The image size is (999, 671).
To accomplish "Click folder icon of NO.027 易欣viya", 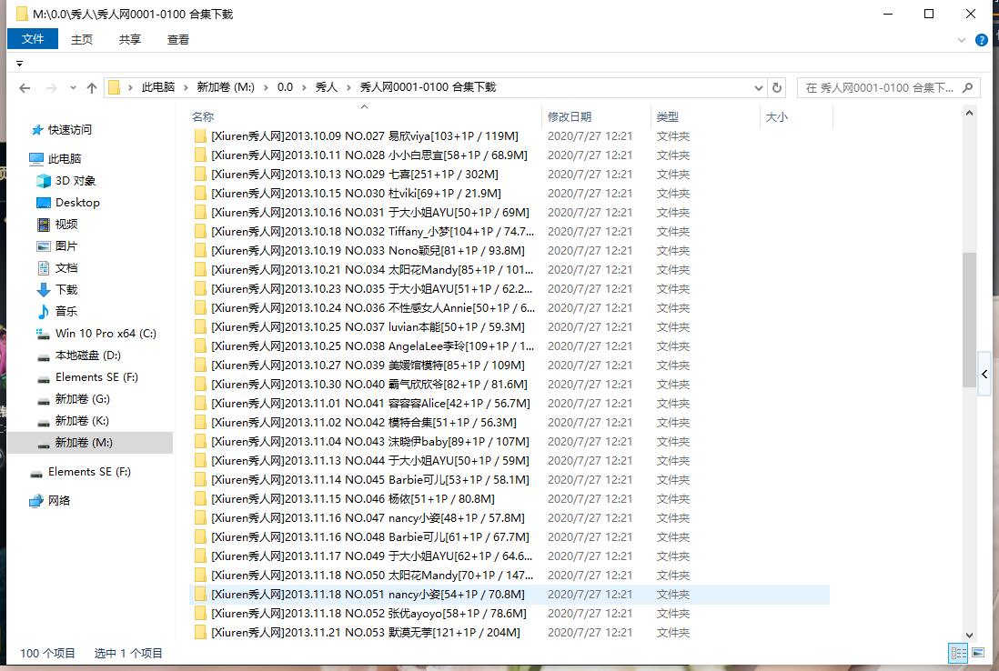I will (x=200, y=136).
